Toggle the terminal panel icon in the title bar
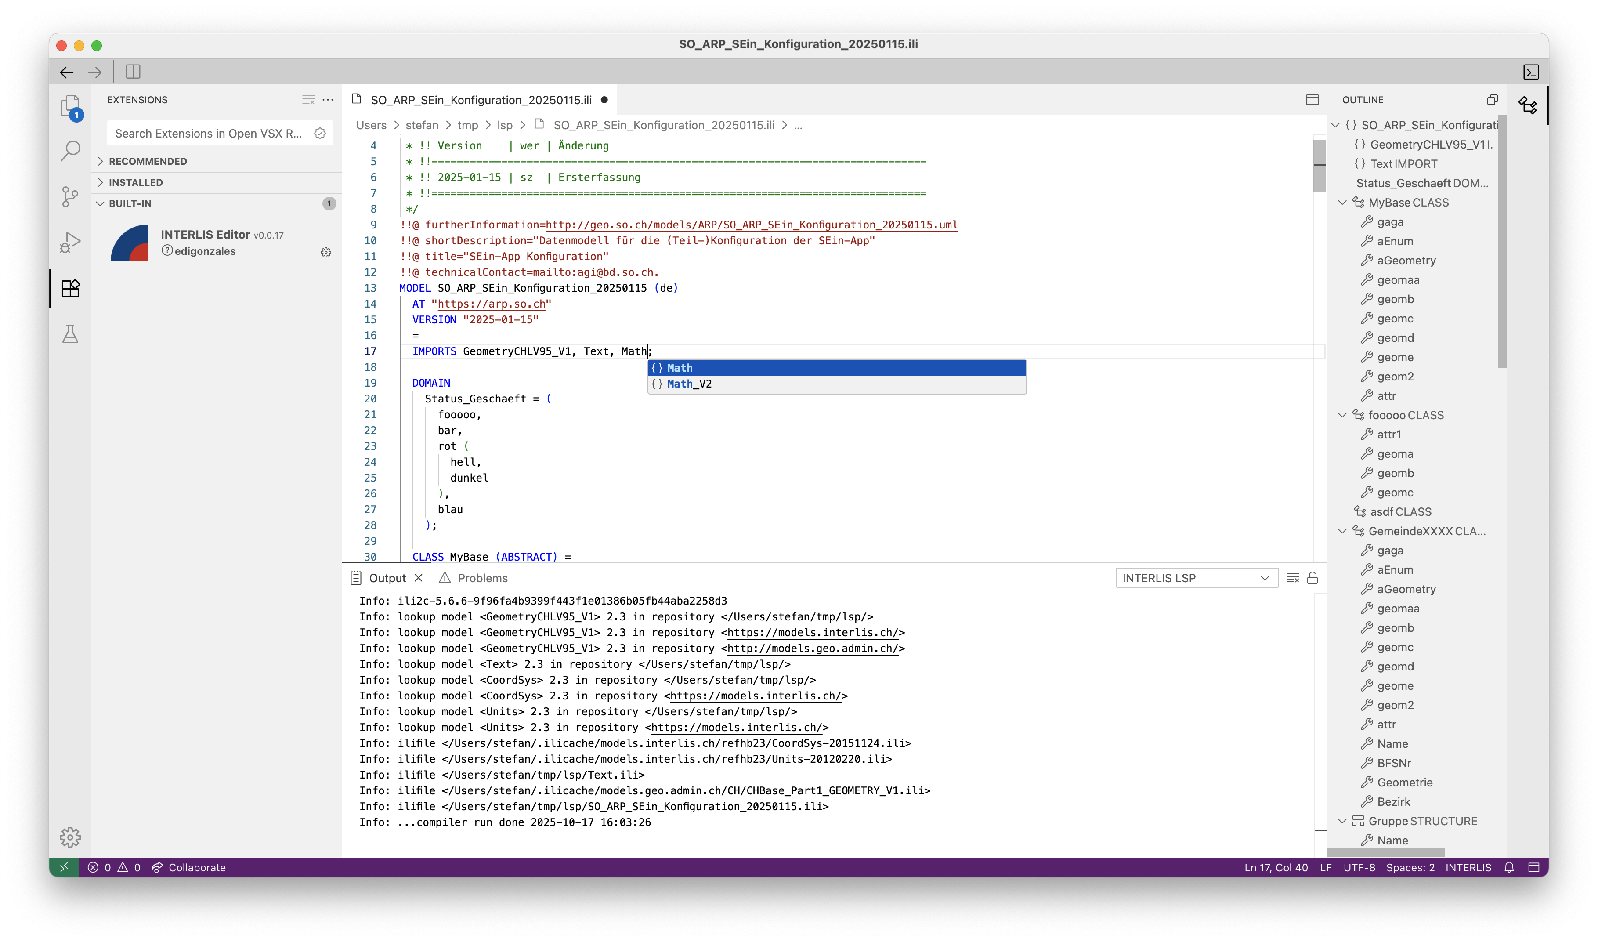The width and height of the screenshot is (1598, 942). (1530, 72)
